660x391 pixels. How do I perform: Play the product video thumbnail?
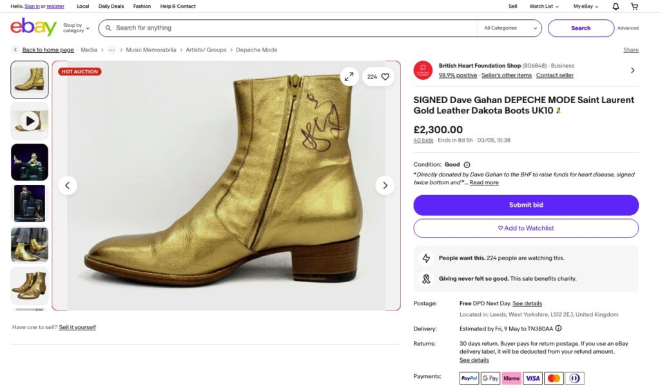pyautogui.click(x=30, y=121)
